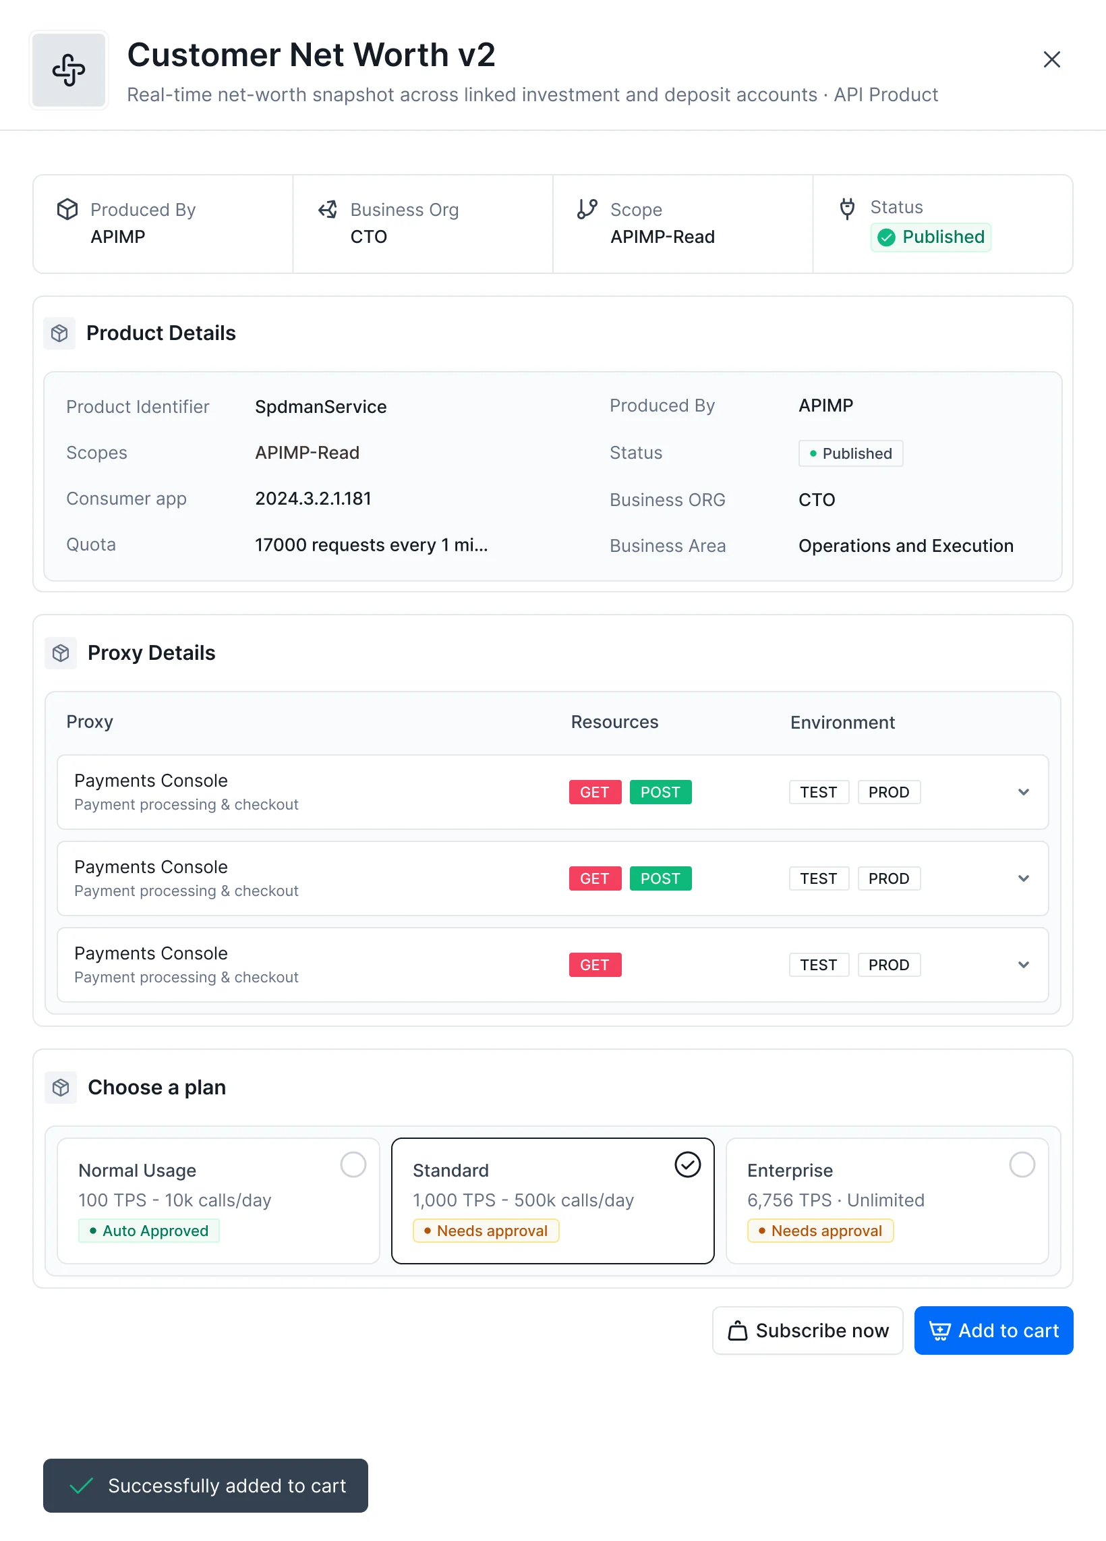Click the Published status chip in Product Details
The width and height of the screenshot is (1106, 1541).
coord(850,454)
